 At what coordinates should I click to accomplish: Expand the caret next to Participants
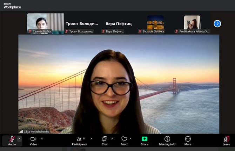(x=92, y=139)
